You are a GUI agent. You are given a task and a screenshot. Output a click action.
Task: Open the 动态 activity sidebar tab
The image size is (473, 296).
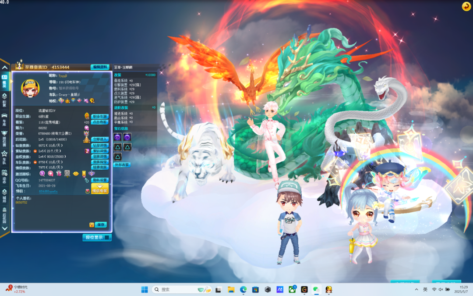[4, 176]
